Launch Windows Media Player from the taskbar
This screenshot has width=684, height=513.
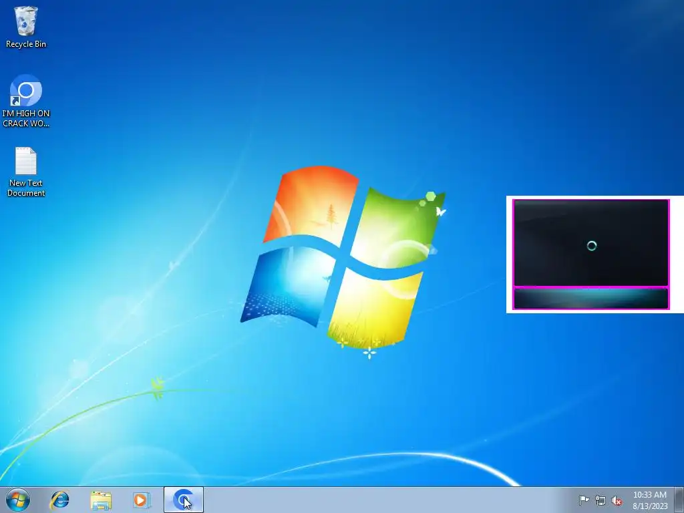(x=142, y=500)
